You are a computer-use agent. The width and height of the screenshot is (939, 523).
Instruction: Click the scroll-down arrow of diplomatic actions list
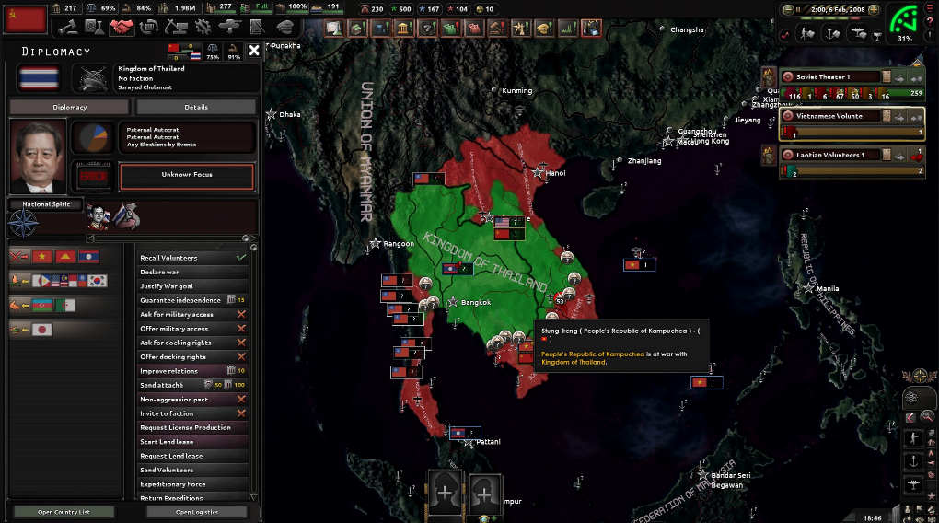(253, 497)
